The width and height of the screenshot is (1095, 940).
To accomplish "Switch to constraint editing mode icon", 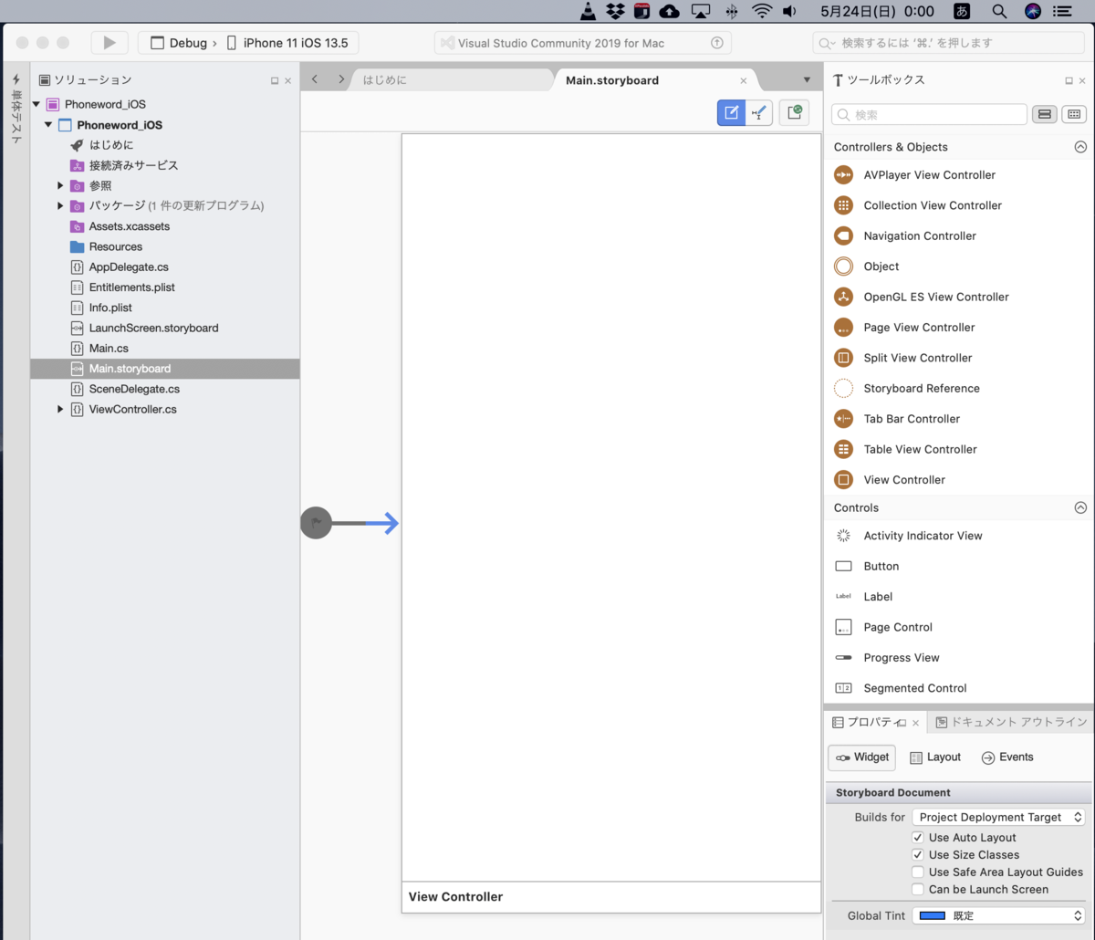I will 759,112.
